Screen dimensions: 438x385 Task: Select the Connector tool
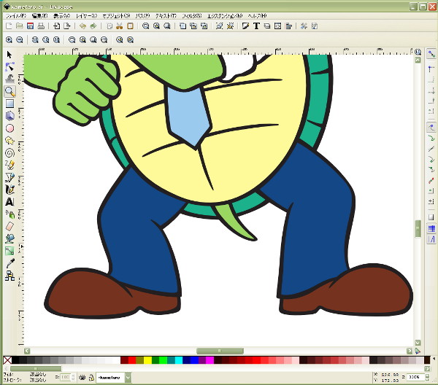click(x=9, y=276)
